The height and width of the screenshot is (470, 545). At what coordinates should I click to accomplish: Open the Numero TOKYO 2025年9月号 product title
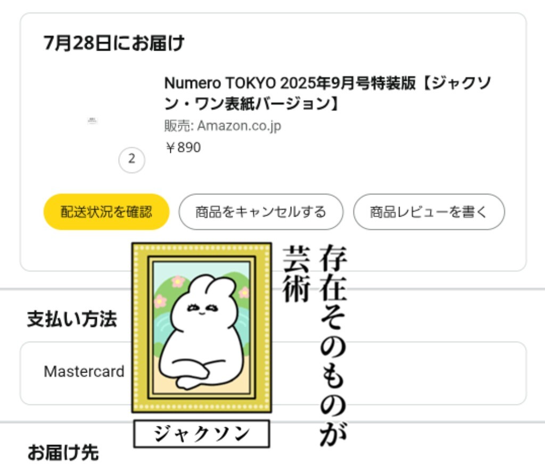click(328, 93)
